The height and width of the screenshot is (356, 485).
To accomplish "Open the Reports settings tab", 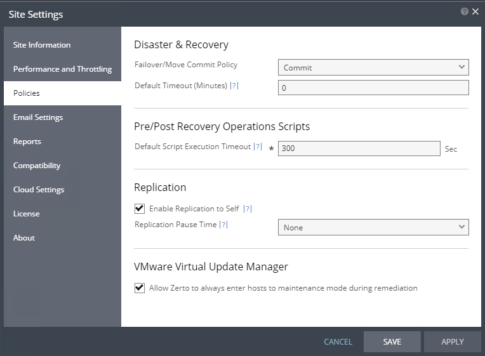I will (62, 142).
